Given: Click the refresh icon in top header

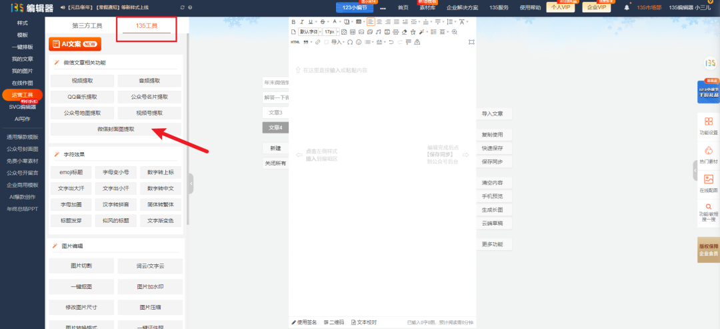Looking at the screenshot, I should (x=183, y=7).
